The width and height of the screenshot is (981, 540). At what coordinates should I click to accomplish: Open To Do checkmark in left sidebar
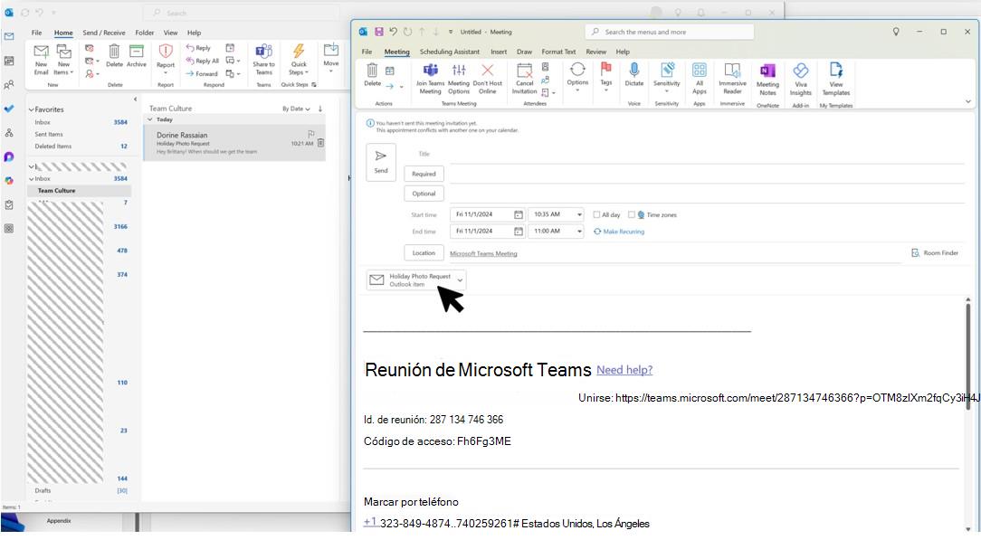coord(9,109)
